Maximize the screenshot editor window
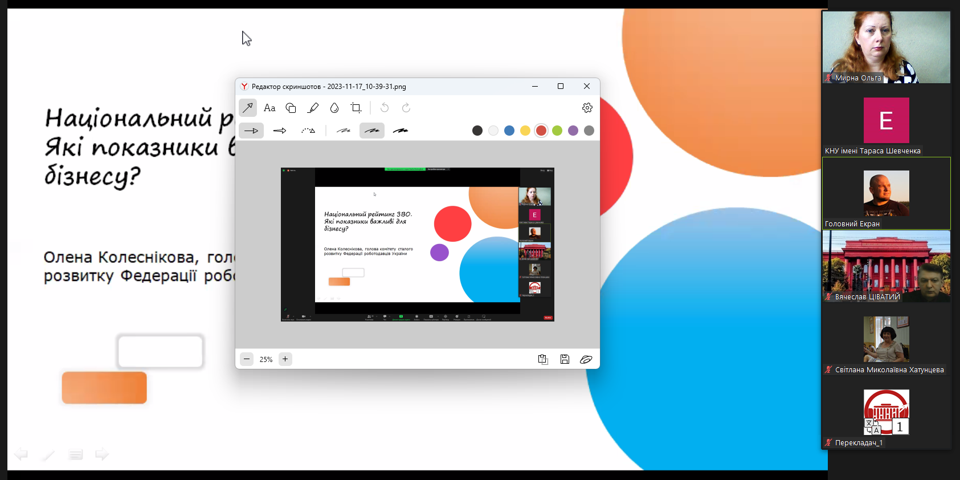960x480 pixels. [561, 86]
